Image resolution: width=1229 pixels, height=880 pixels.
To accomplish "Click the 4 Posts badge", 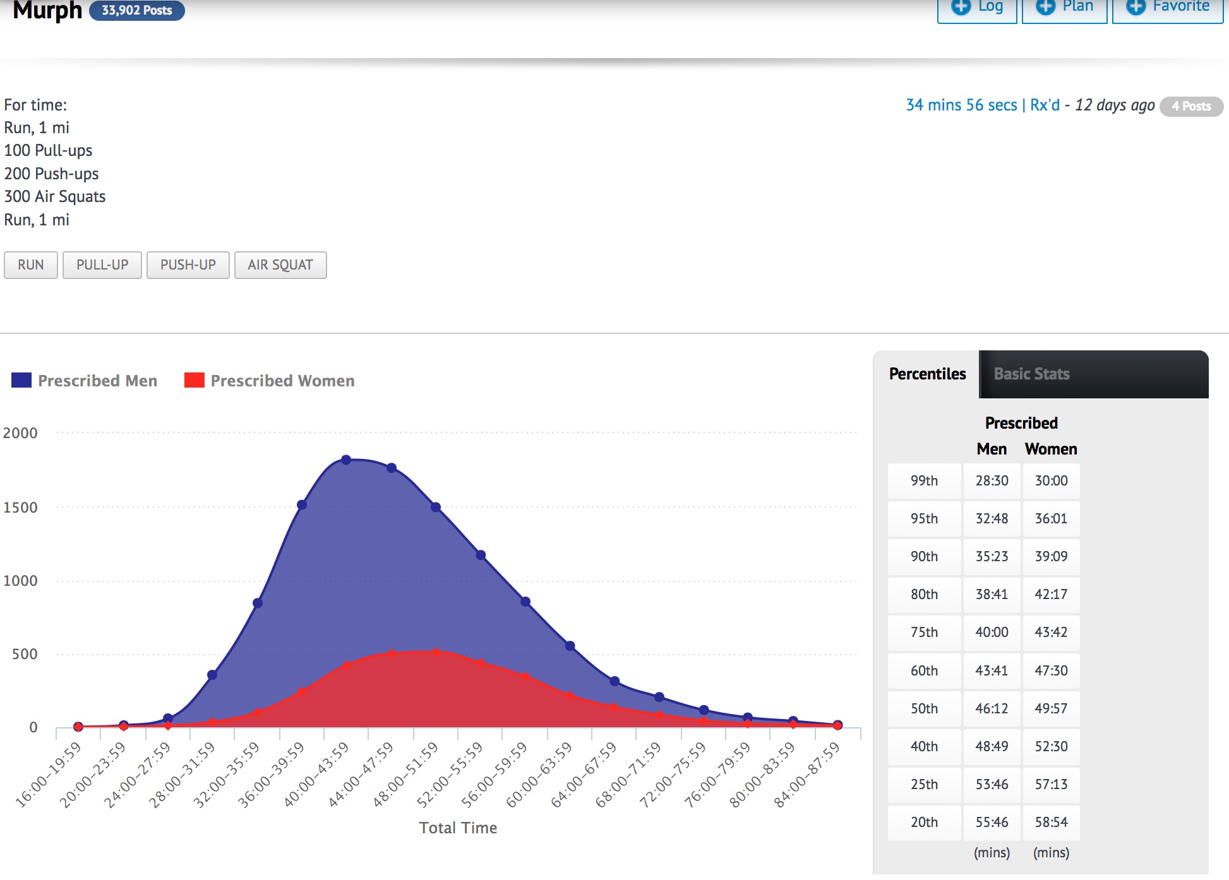I will coord(1191,106).
